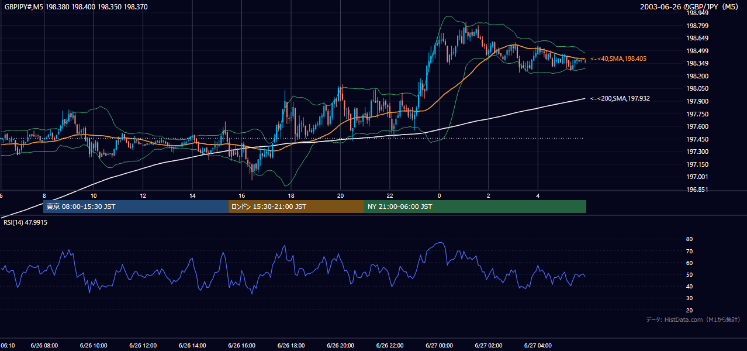Image resolution: width=747 pixels, height=351 pixels.
Task: Click the 197.150 price axis label
Action: 697,164
